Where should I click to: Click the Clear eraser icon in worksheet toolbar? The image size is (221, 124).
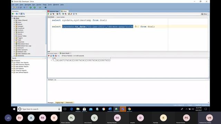71,14
